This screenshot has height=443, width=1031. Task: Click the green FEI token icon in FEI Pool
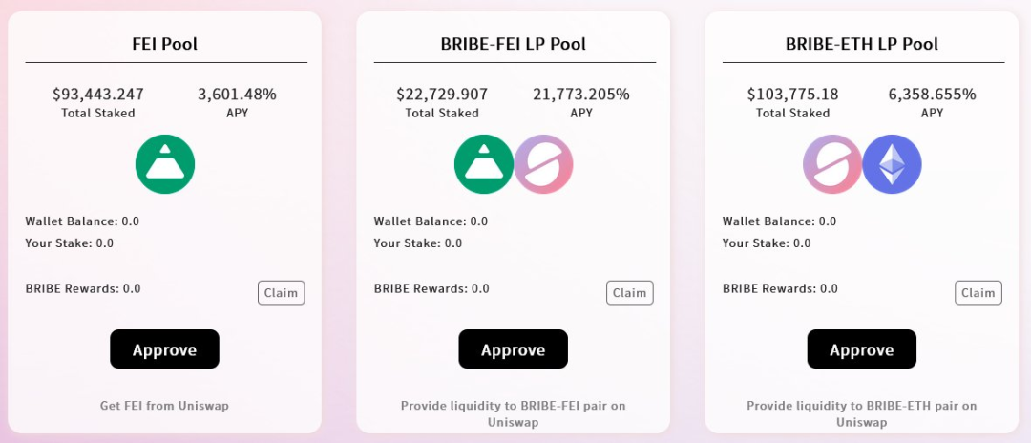pos(165,164)
